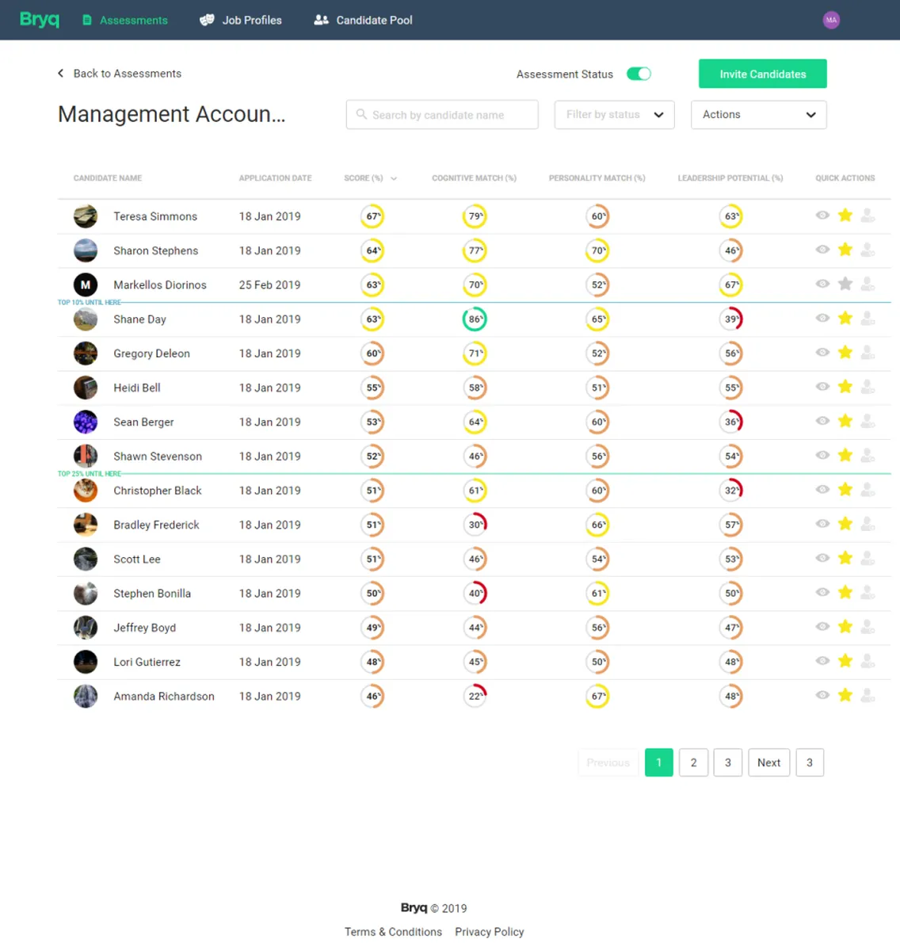Star candidate Teresa Simmons

(845, 216)
